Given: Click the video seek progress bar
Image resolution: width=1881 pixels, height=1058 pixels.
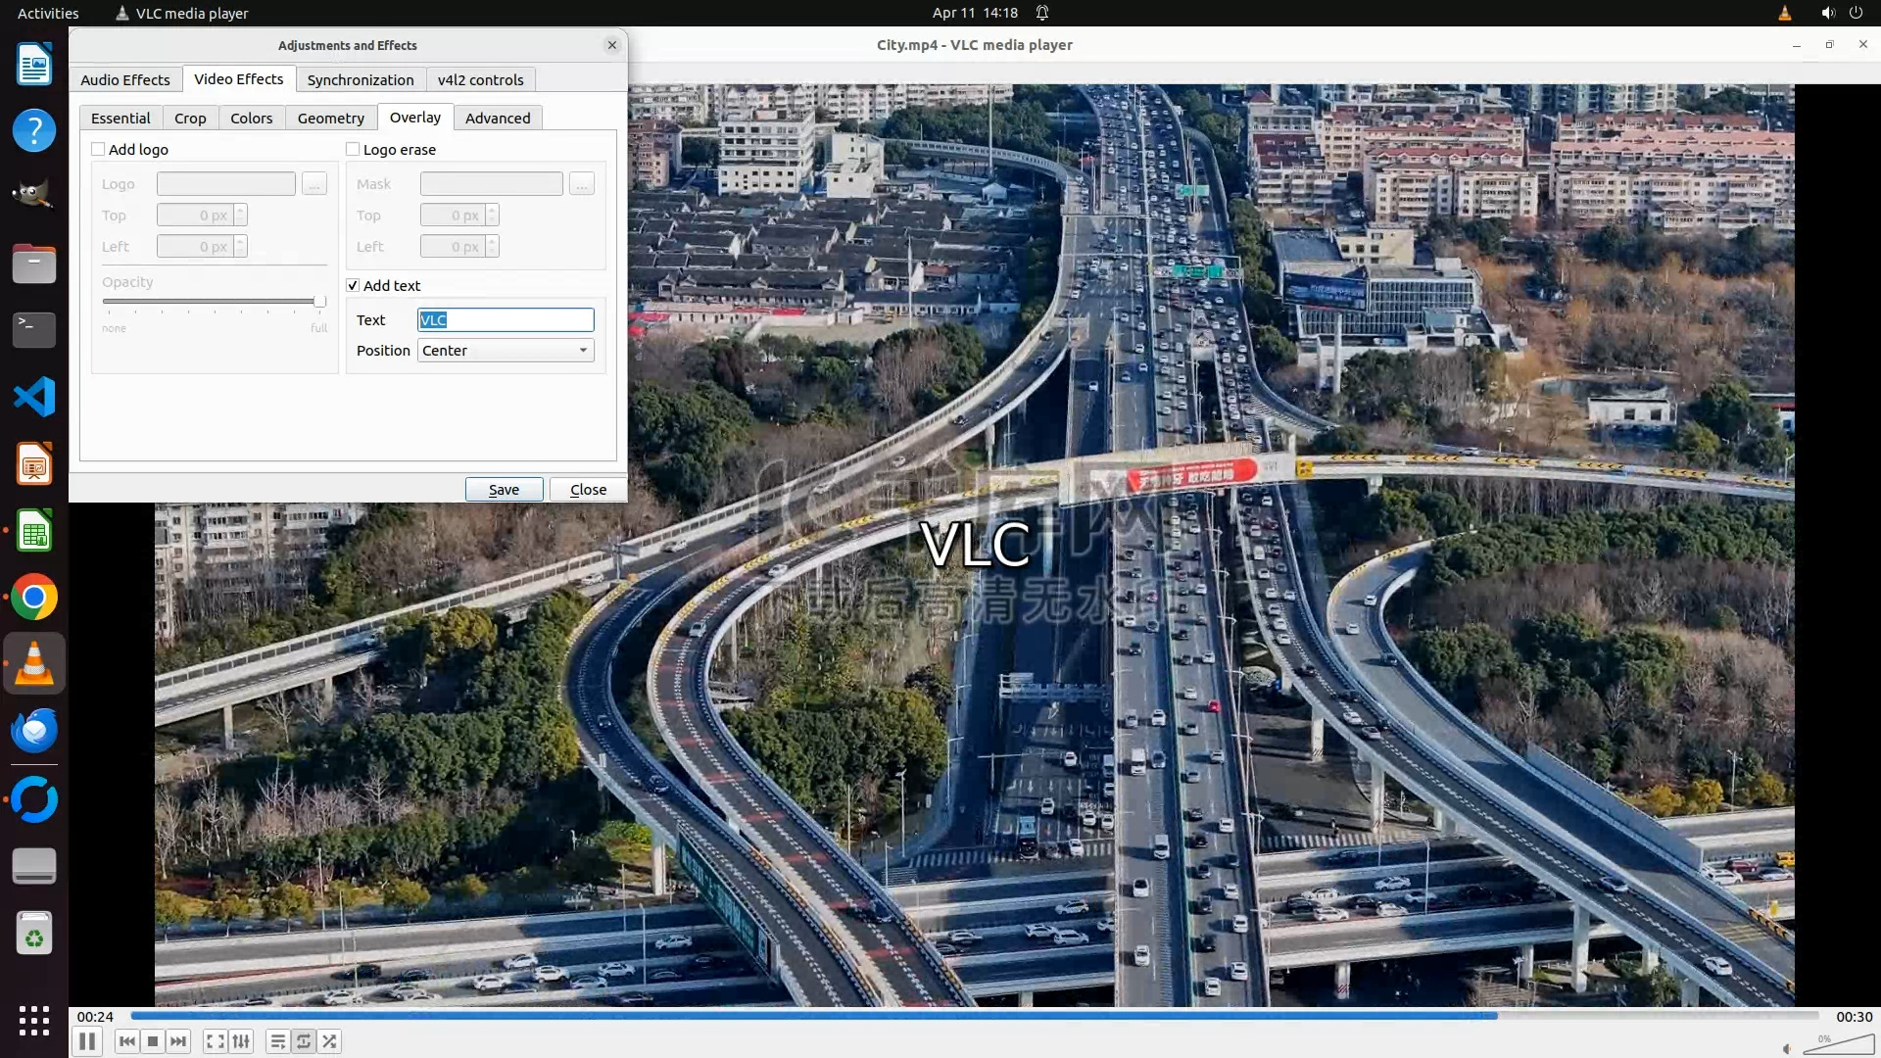Looking at the screenshot, I should (x=974, y=1016).
